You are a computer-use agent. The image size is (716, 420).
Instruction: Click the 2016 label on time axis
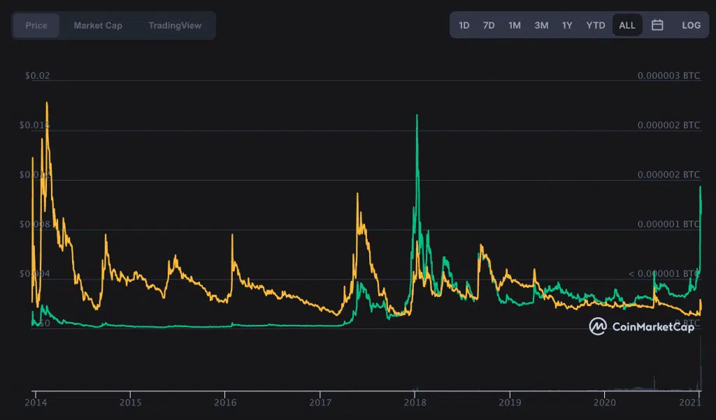pos(225,403)
